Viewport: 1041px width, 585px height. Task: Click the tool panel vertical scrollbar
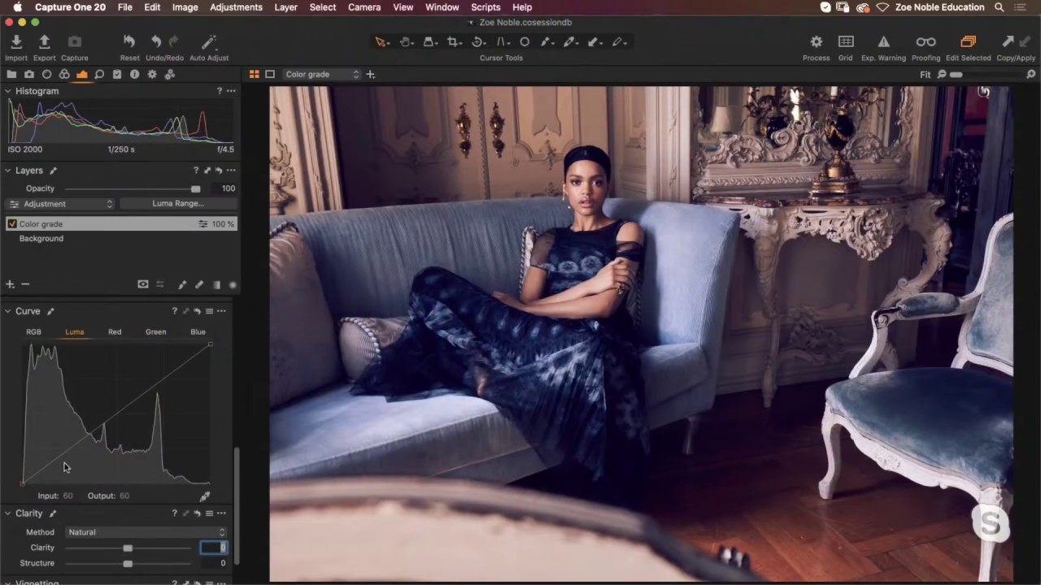click(x=237, y=505)
